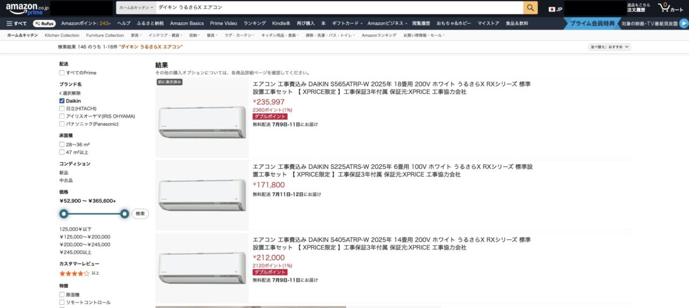Image resolution: width=689 pixels, height=308 pixels.
Task: Expand the Amazonビジネス menu
Action: tap(387, 23)
